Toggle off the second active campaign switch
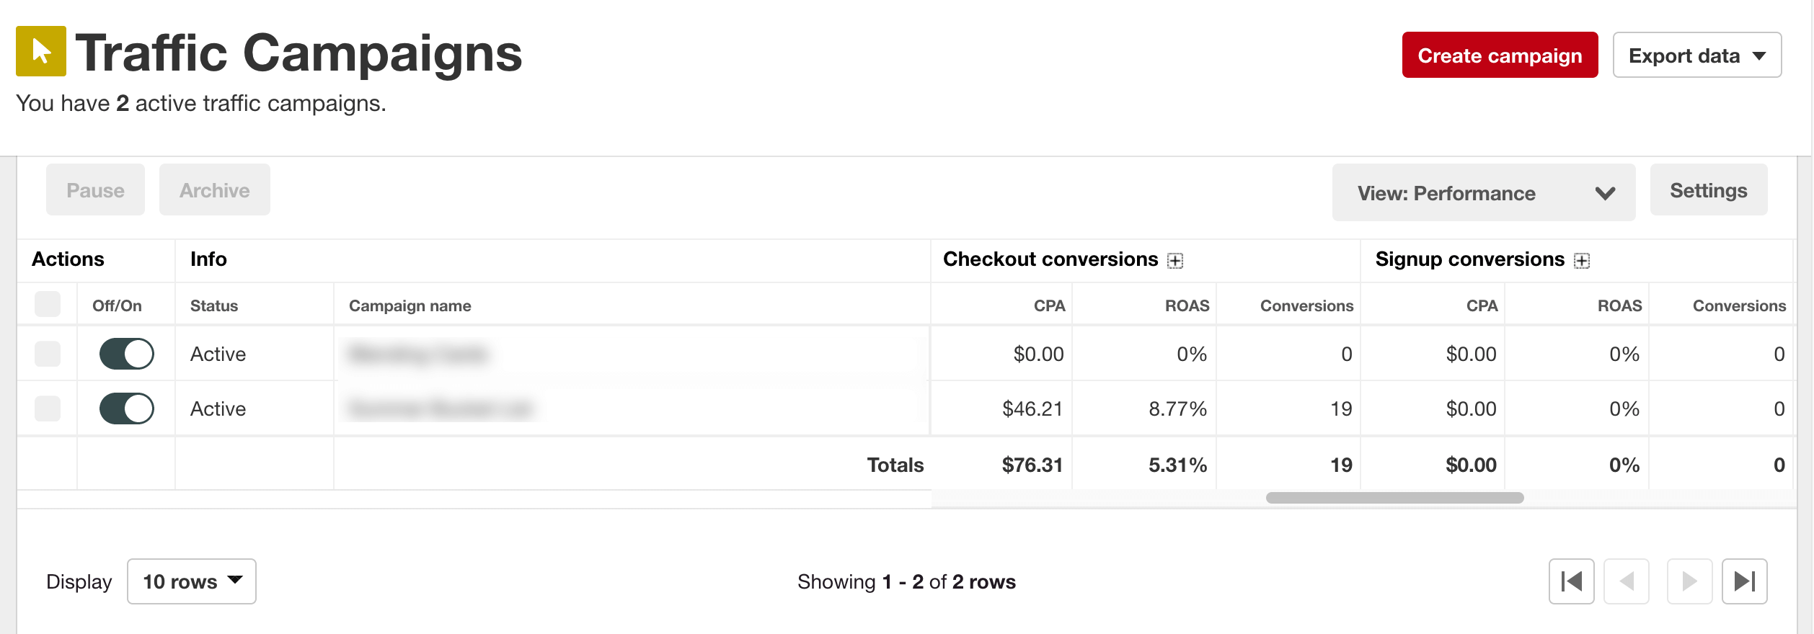The image size is (1814, 634). coord(127,408)
